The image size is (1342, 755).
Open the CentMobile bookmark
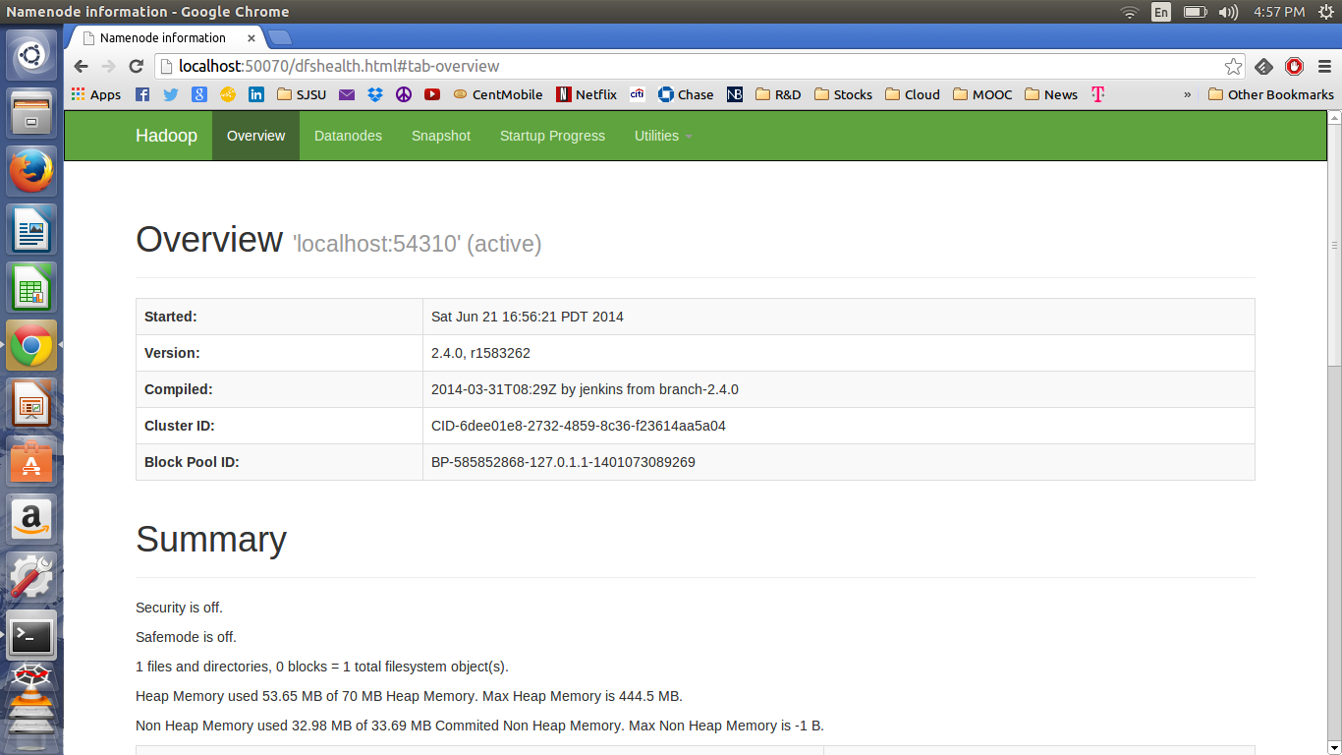click(498, 94)
